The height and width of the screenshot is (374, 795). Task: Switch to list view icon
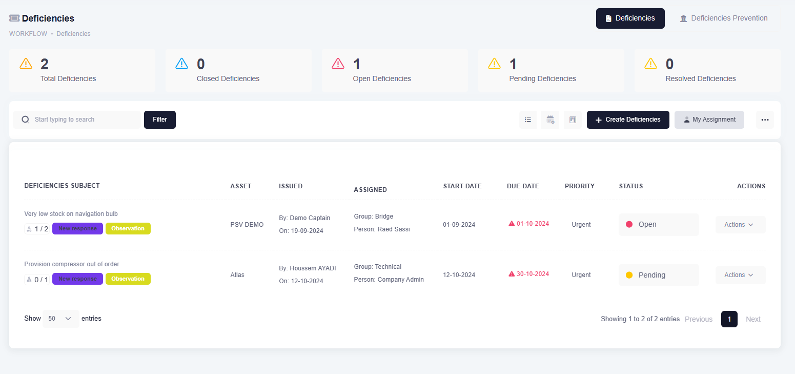527,120
